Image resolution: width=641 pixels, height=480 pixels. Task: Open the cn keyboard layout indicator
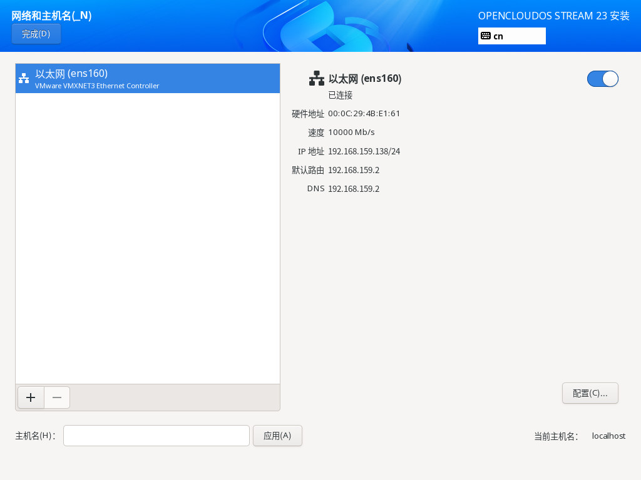click(512, 36)
